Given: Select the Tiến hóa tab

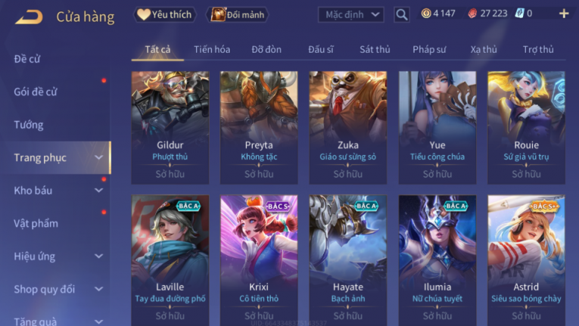Looking at the screenshot, I should (212, 49).
